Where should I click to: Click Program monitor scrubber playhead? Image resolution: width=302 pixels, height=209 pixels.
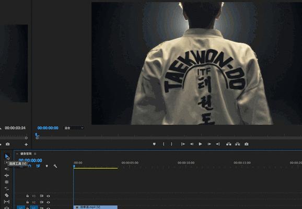click(37, 135)
